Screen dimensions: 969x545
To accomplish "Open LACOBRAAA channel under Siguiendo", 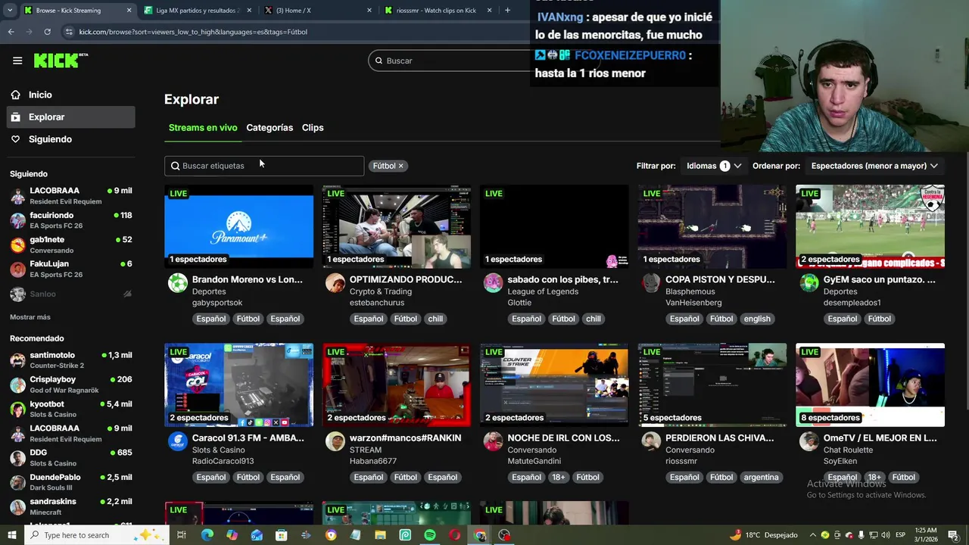I will [x=71, y=195].
